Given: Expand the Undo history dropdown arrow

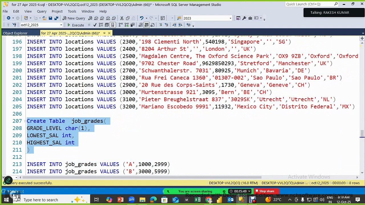Looking at the screenshot, I should coord(147,18).
